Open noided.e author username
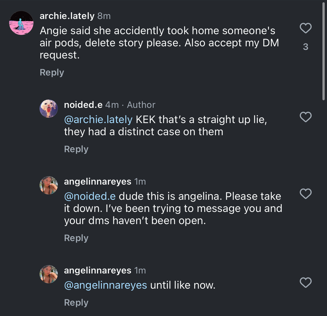The height and width of the screenshot is (316, 327). tap(83, 105)
